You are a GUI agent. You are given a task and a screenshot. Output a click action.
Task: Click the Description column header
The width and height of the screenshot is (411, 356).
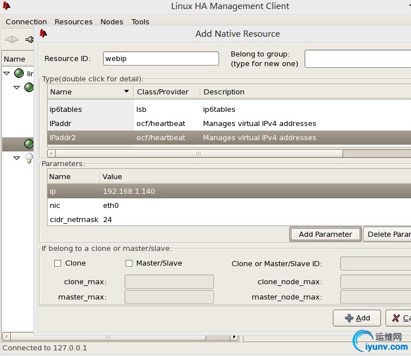coord(306,92)
